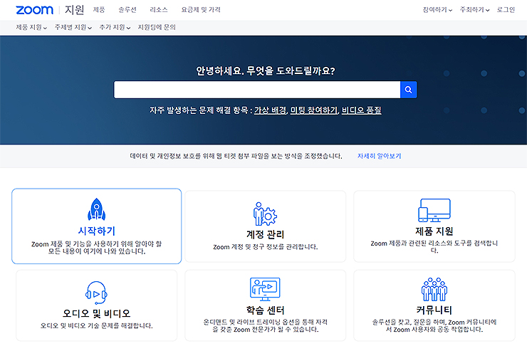Expand the 제품 지원 submenu
Image resolution: width=527 pixels, height=346 pixels.
(x=31, y=27)
